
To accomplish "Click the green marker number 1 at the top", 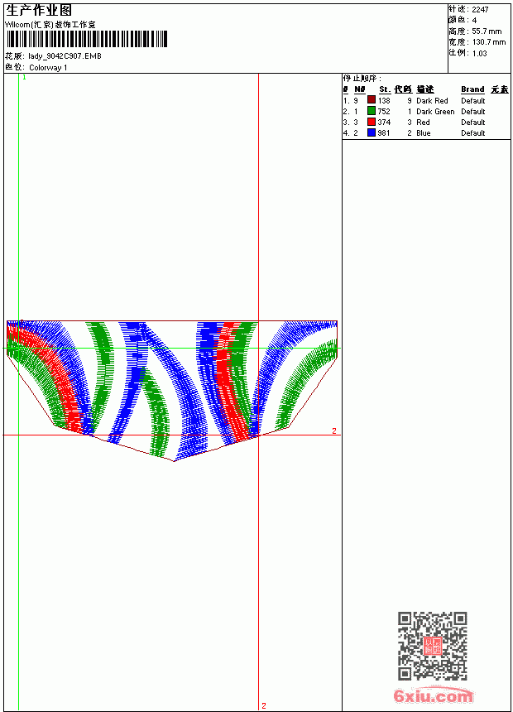I will point(25,78).
